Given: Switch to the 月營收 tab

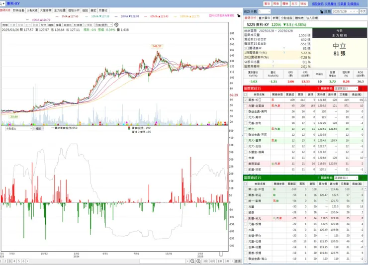Looking at the screenshot, I should click(103, 10).
